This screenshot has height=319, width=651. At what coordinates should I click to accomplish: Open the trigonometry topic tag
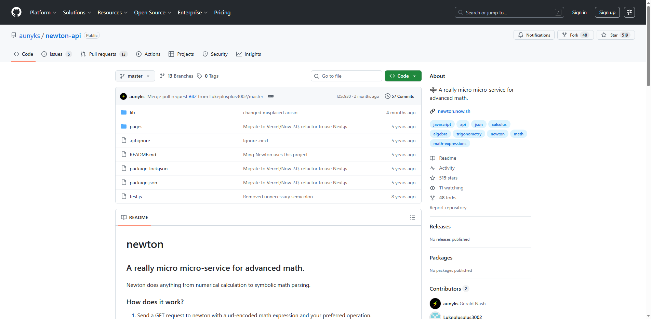click(468, 134)
